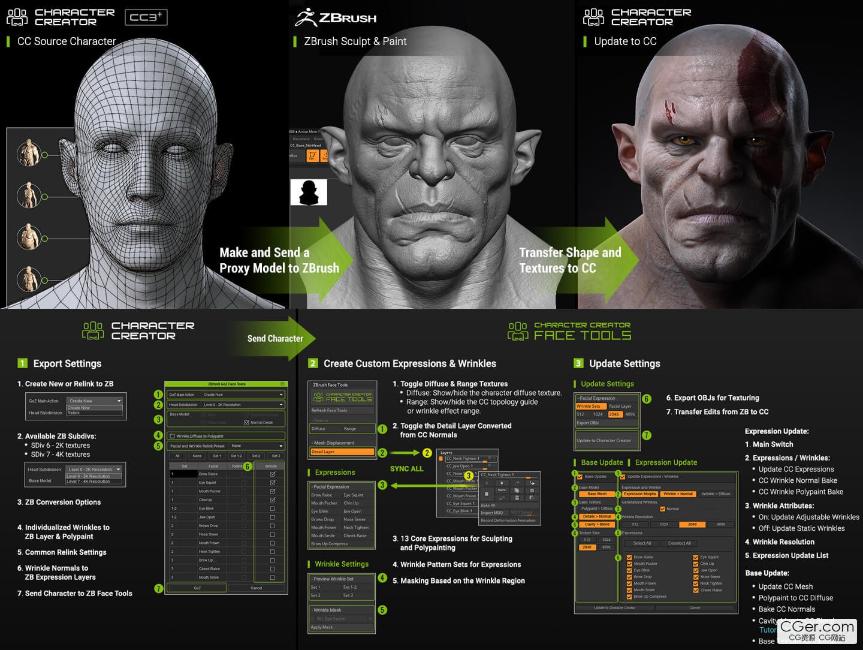Viewport: 863px width, 650px height.
Task: Check Wrinkle Diffuse to Polypaint
Action: tap(172, 436)
